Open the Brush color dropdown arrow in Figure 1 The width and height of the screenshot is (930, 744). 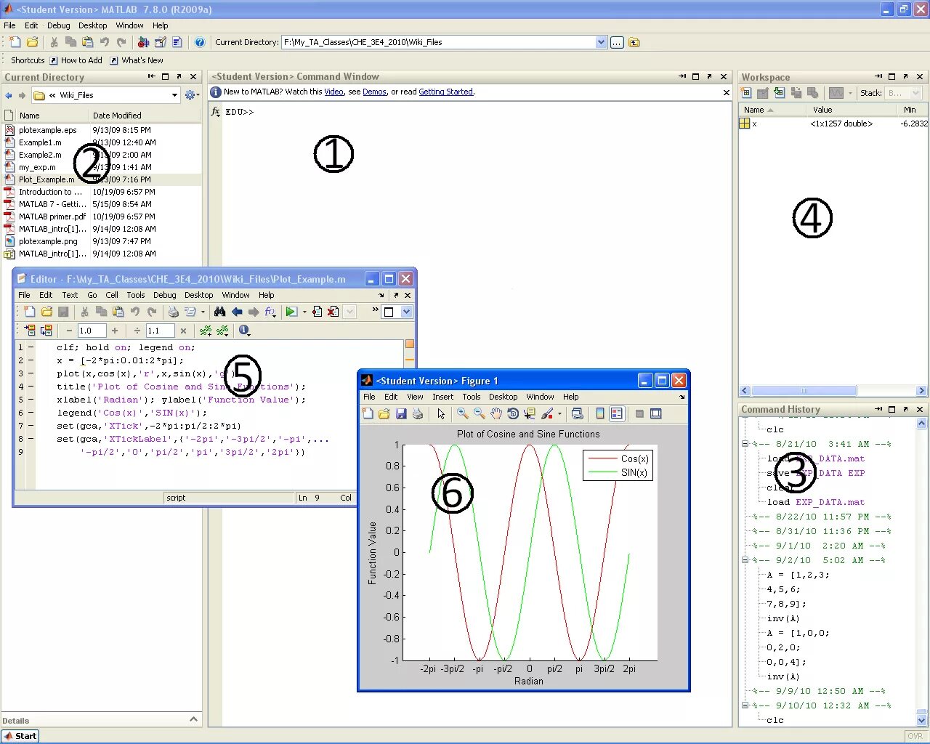point(559,414)
